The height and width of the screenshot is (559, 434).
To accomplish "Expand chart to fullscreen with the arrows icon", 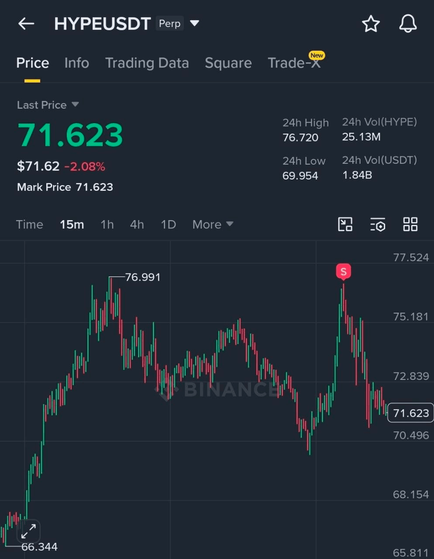I will pos(29,531).
